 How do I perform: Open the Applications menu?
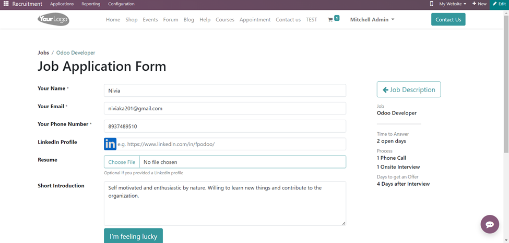[x=62, y=4]
